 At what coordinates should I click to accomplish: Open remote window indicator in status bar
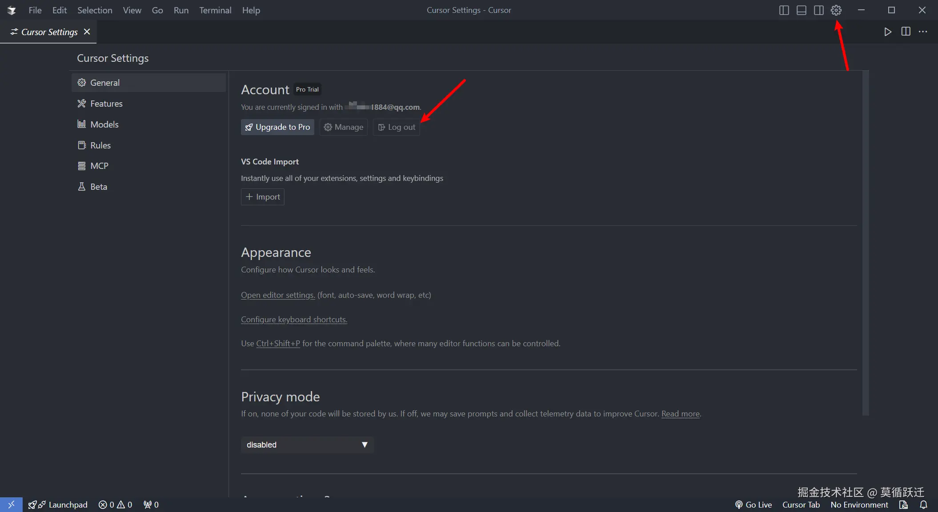(x=11, y=504)
